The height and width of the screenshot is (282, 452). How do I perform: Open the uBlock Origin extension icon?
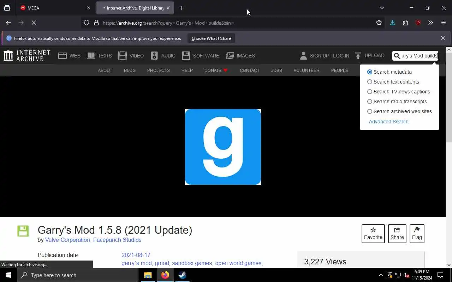point(418,23)
